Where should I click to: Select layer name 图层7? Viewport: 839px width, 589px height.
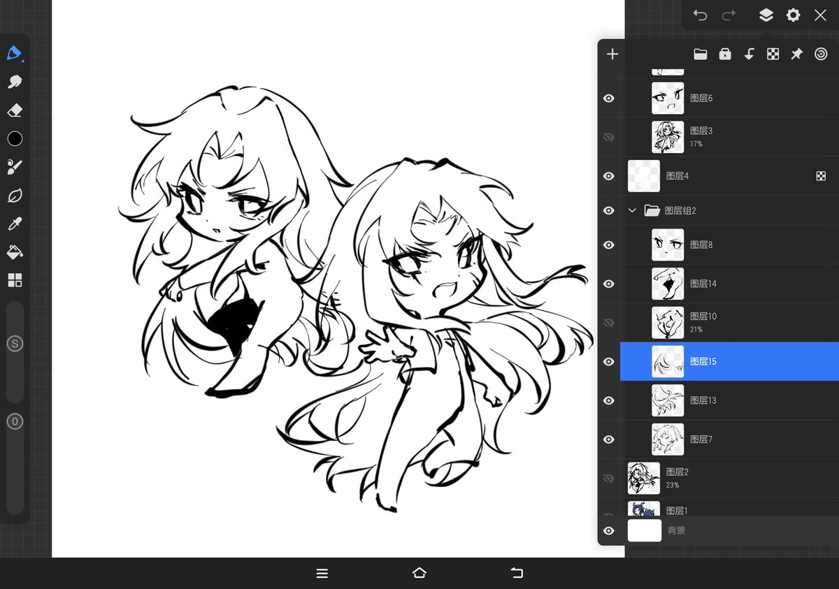pyautogui.click(x=701, y=439)
